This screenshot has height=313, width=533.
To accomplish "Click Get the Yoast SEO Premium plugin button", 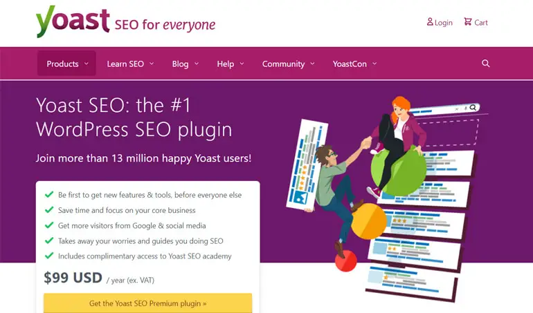I will coord(148,303).
